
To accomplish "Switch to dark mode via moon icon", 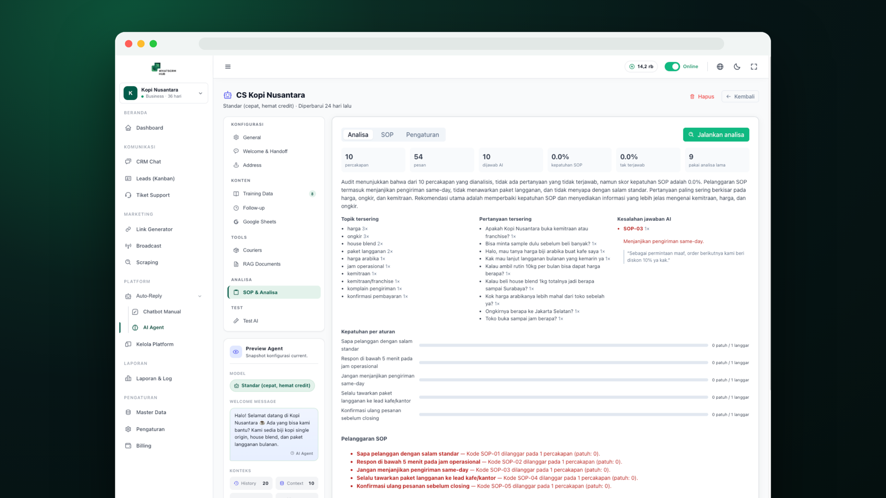I will 737,66.
